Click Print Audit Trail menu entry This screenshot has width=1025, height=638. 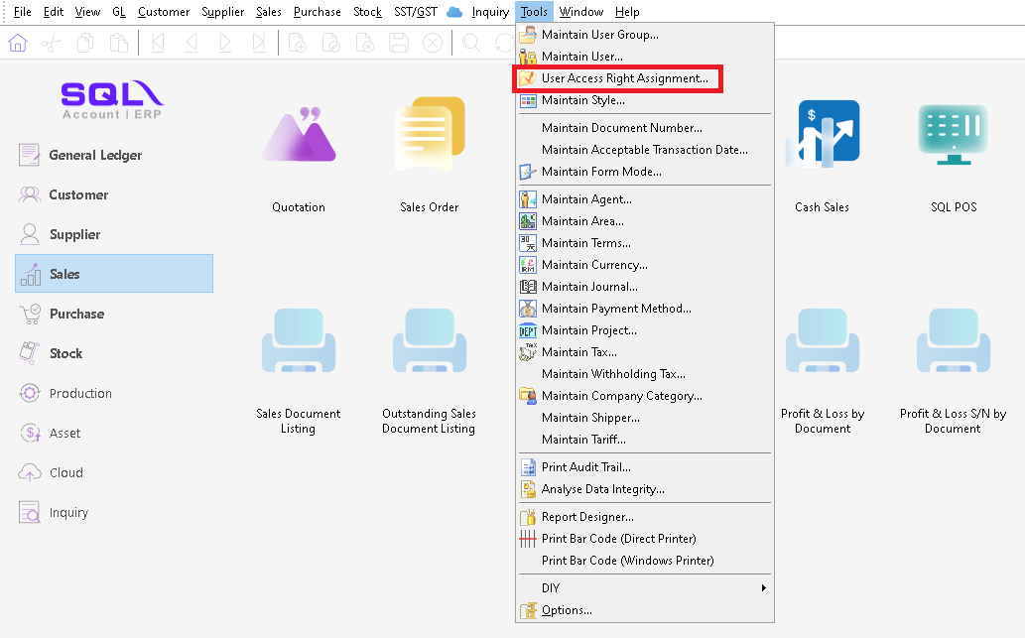pyautogui.click(x=585, y=467)
